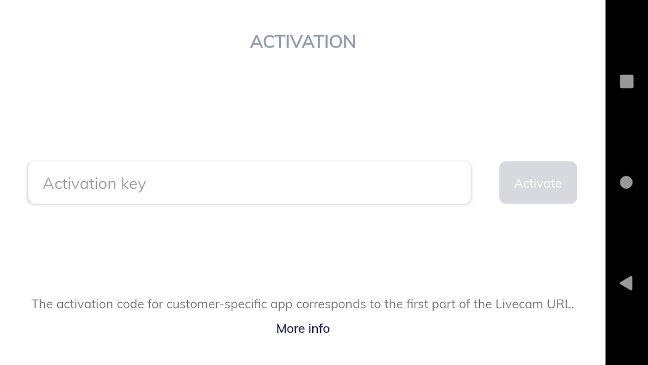Focus the text box labeled Activation key

pos(249,183)
